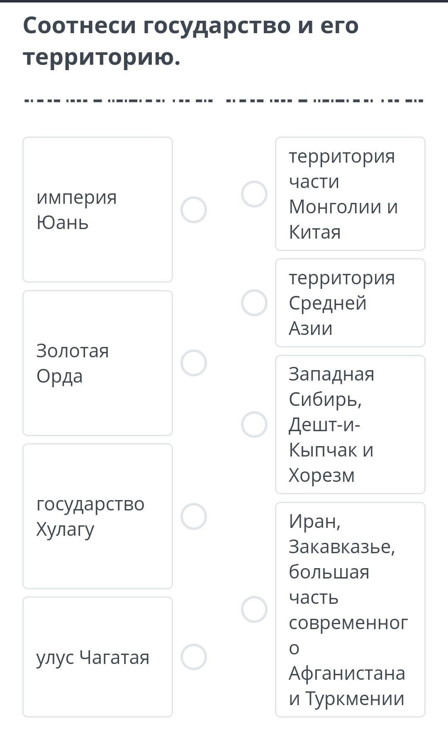Select circle beside Иран, Закавказье answer
The width and height of the screenshot is (448, 747).
tap(254, 609)
